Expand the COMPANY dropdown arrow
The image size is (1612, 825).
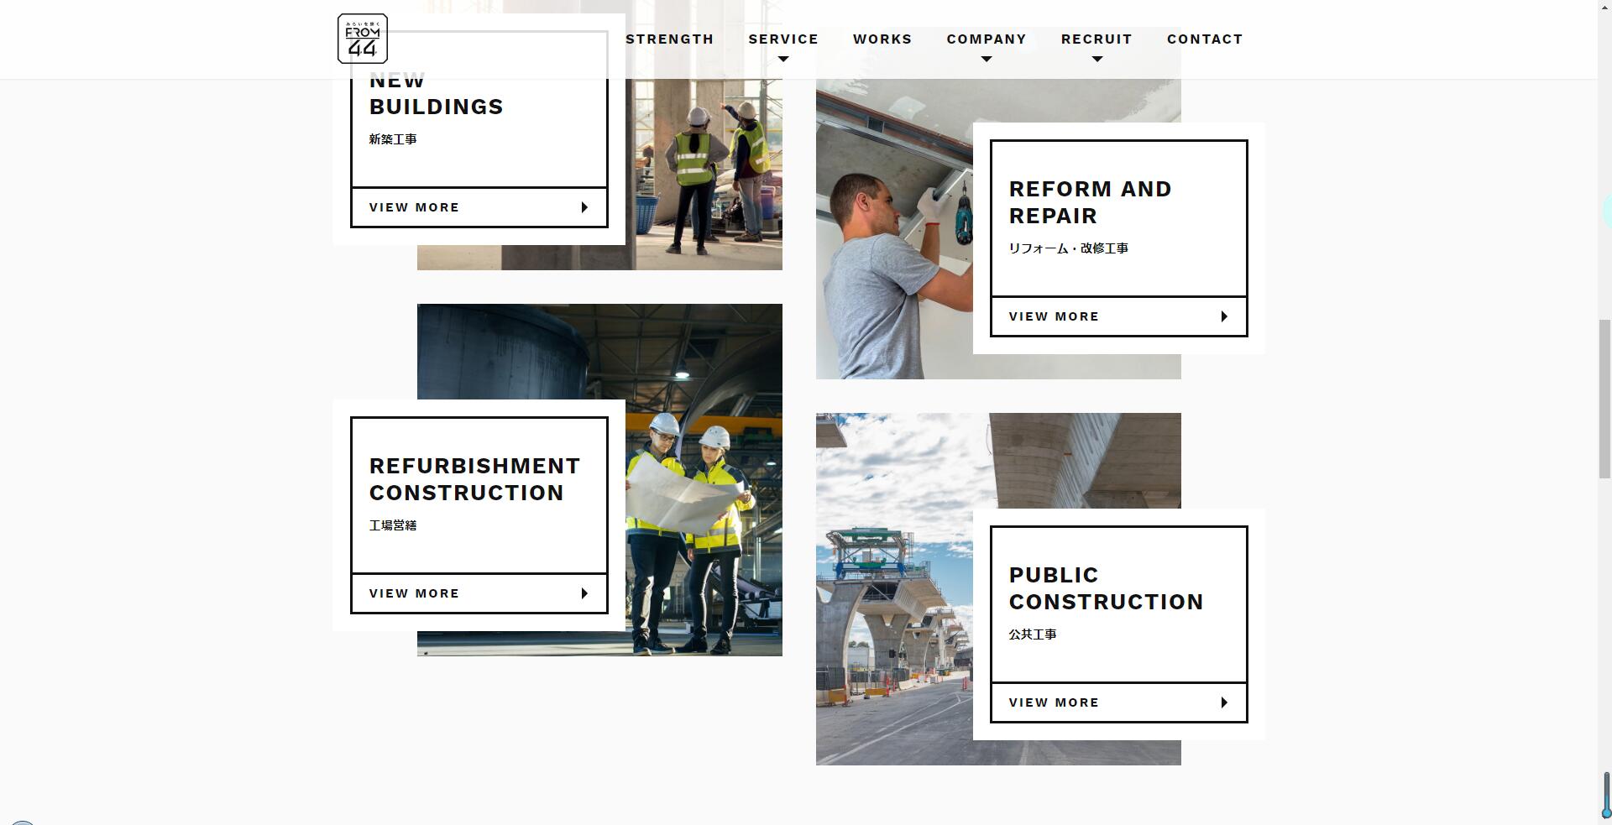click(x=987, y=59)
